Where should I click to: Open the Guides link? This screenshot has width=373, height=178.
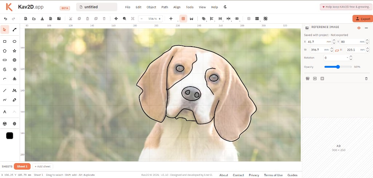pyautogui.click(x=292, y=175)
